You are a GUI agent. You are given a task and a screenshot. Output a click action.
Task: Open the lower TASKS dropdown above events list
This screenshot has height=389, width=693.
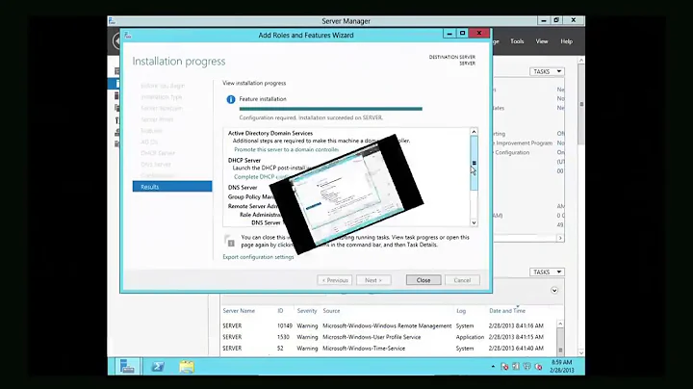click(x=547, y=272)
